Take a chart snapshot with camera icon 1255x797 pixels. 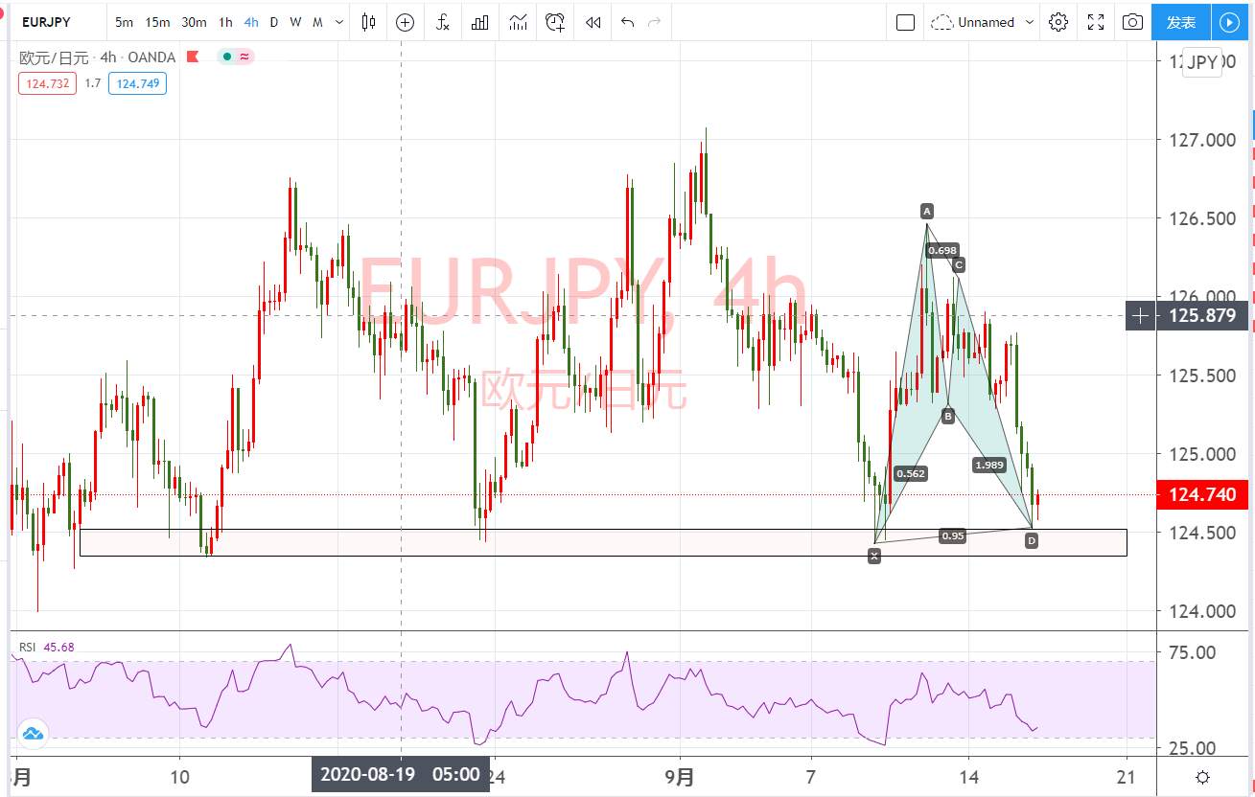point(1132,22)
